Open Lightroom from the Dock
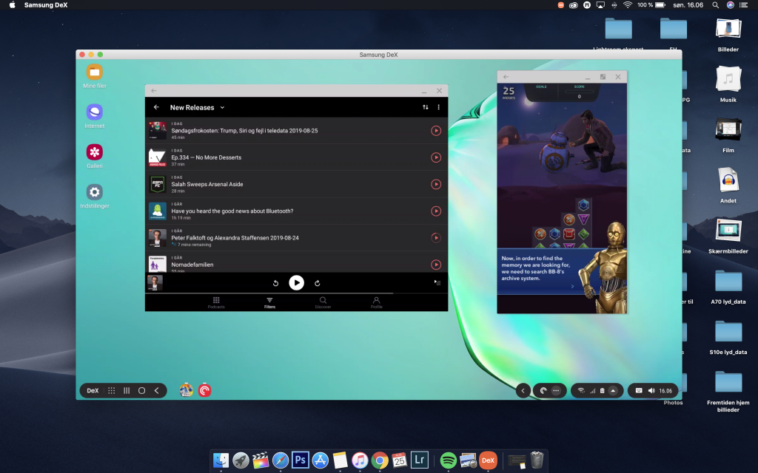 pyautogui.click(x=420, y=460)
